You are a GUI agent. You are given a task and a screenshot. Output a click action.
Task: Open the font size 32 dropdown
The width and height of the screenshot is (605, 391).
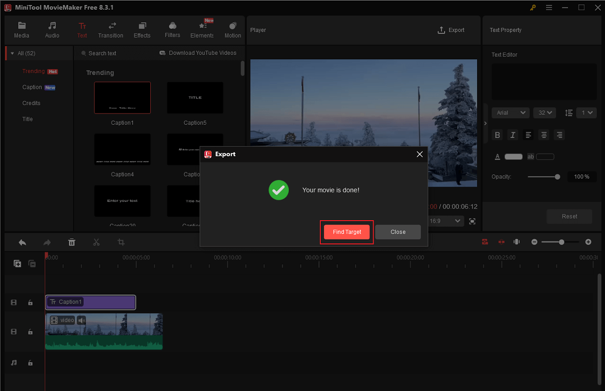[x=545, y=113]
